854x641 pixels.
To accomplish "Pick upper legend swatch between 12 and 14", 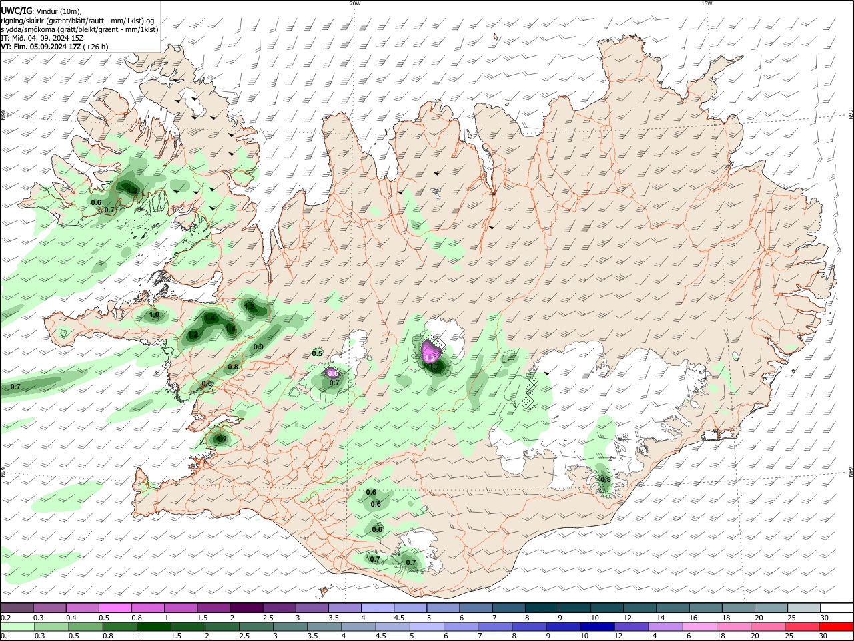I will click(639, 608).
